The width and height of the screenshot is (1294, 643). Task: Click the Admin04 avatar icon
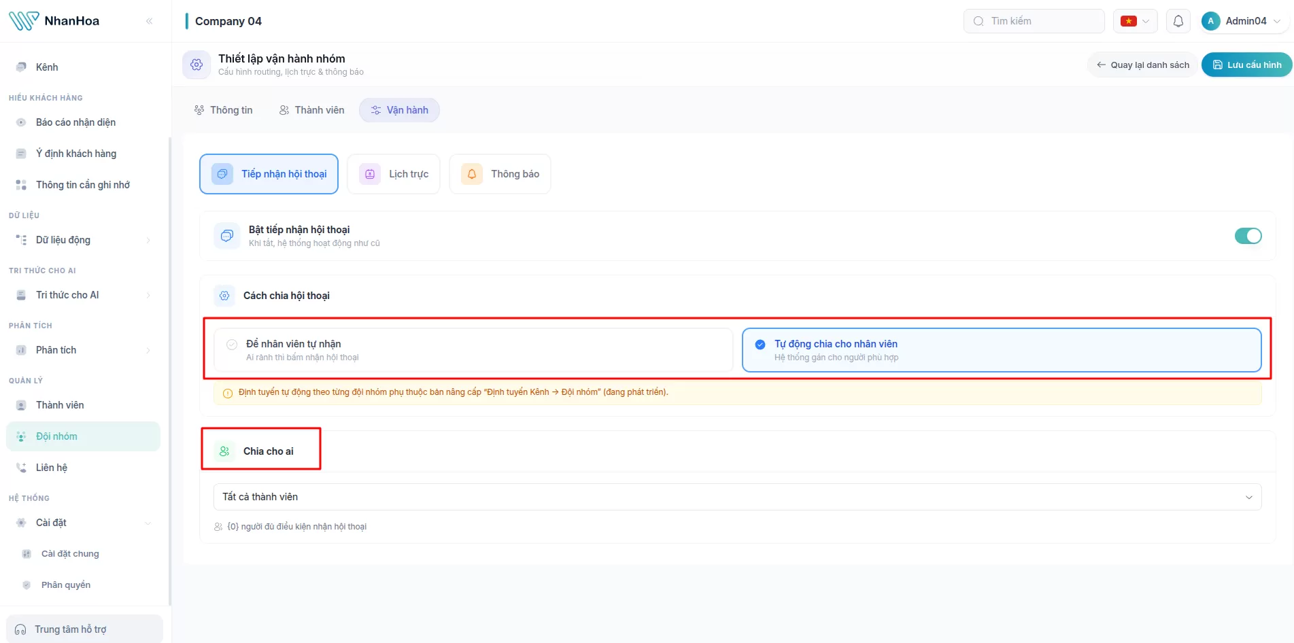1210,21
